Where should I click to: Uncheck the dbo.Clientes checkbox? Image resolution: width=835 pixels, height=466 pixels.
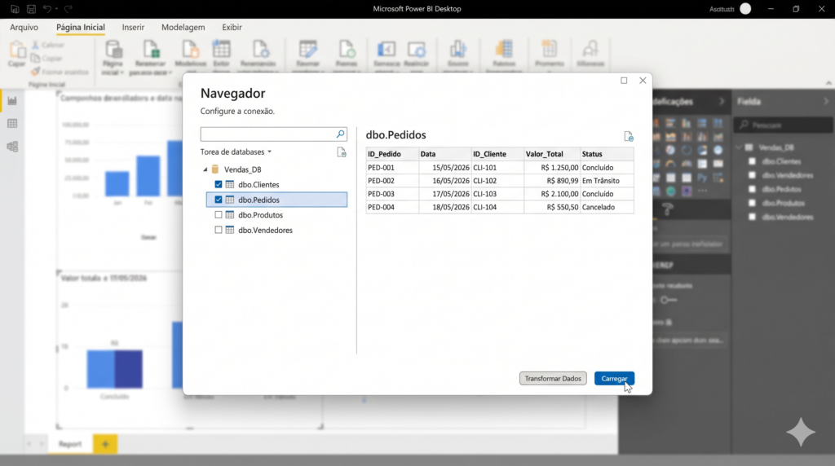coord(219,185)
